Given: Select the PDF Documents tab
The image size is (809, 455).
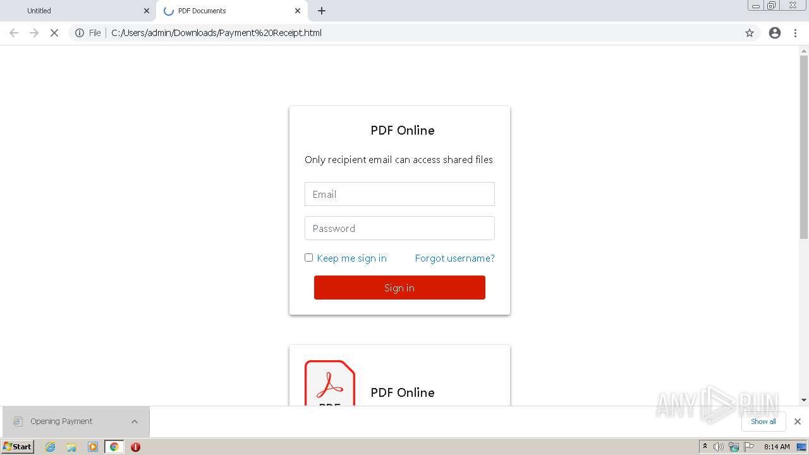Looking at the screenshot, I should coord(231,11).
